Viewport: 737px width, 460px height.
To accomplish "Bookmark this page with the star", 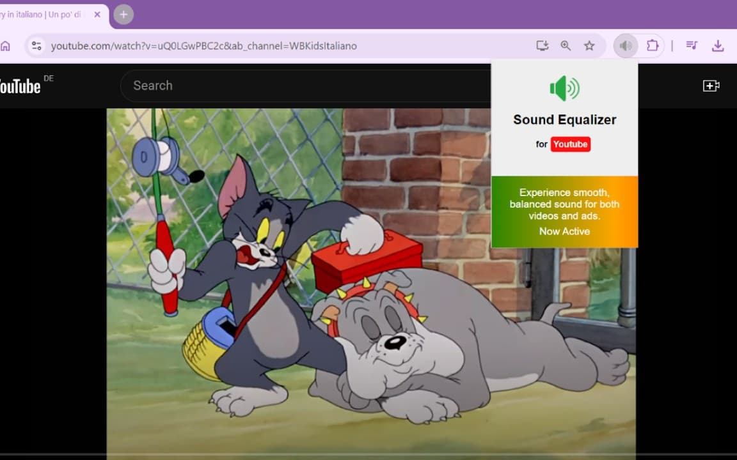I will [x=589, y=45].
